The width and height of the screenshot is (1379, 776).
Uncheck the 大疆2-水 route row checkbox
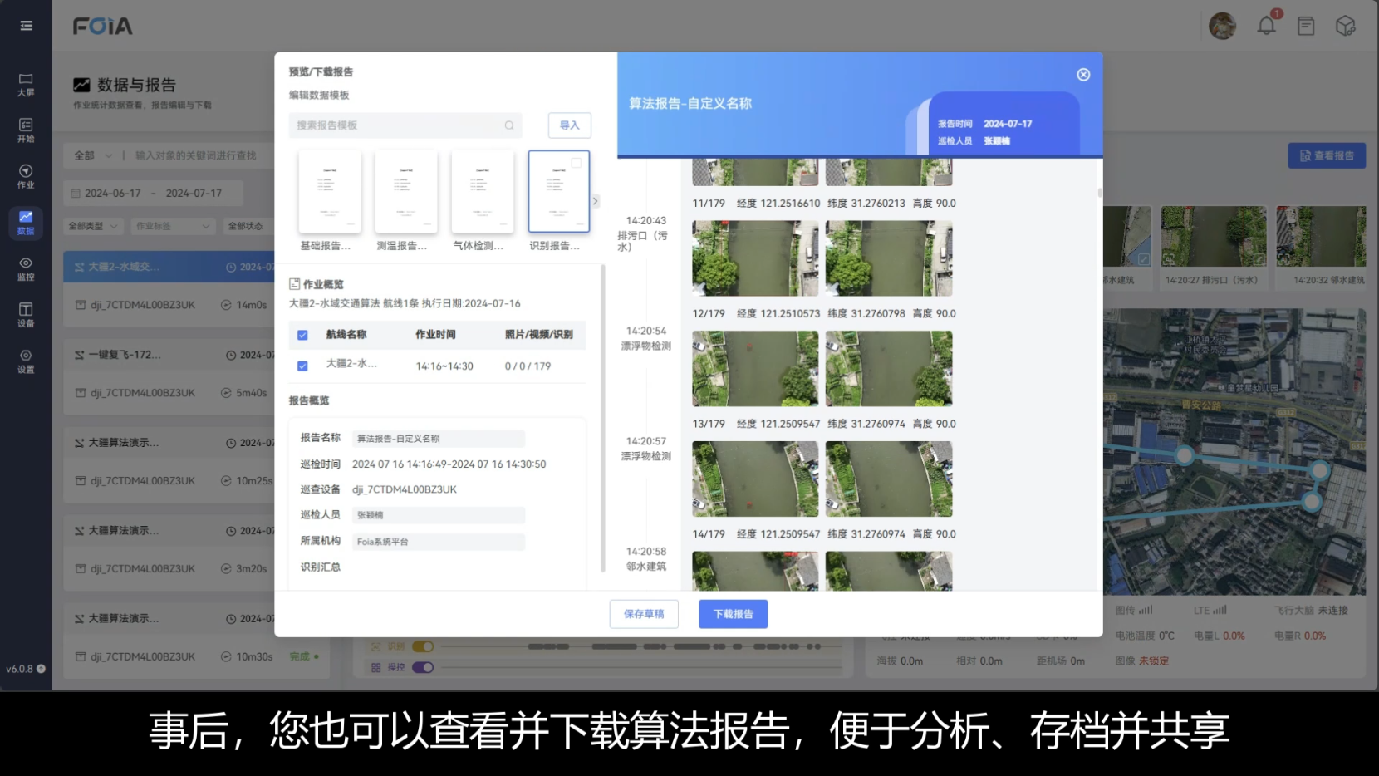coord(302,366)
